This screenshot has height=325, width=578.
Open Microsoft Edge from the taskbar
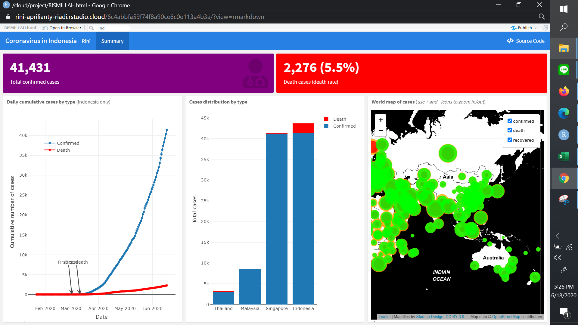(x=564, y=113)
